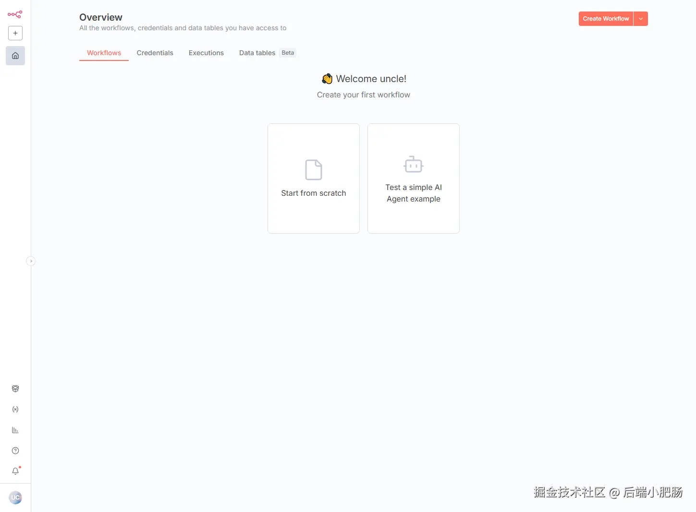Screen dimensions: 696x512
Task: Click the "Overview" page title
Action: point(101,17)
